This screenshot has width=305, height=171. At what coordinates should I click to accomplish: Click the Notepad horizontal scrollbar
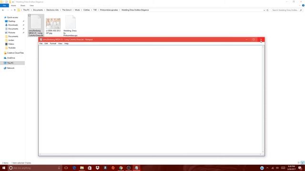pyautogui.click(x=150, y=154)
